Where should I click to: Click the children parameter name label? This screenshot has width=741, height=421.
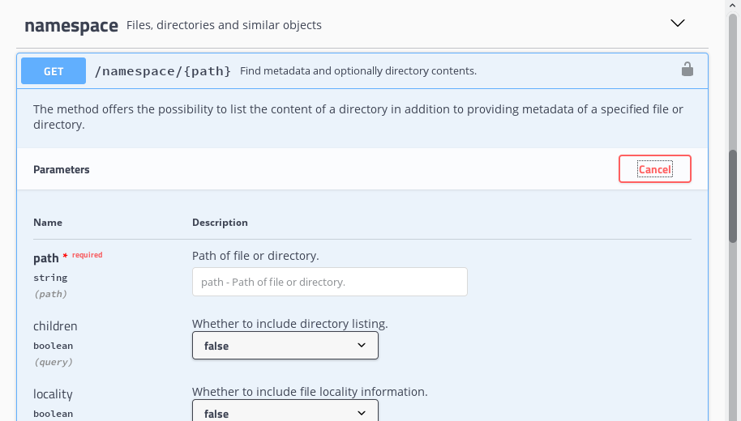point(55,326)
